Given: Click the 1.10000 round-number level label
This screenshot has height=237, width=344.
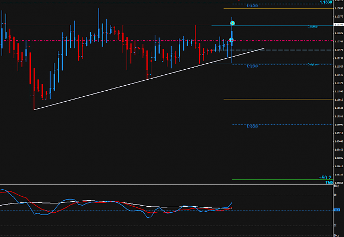Looking at the screenshot, I should (x=252, y=126).
